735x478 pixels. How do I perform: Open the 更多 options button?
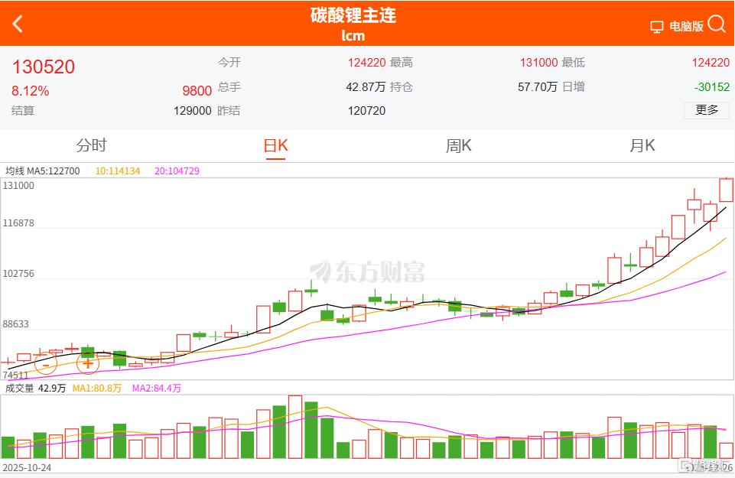coord(705,110)
